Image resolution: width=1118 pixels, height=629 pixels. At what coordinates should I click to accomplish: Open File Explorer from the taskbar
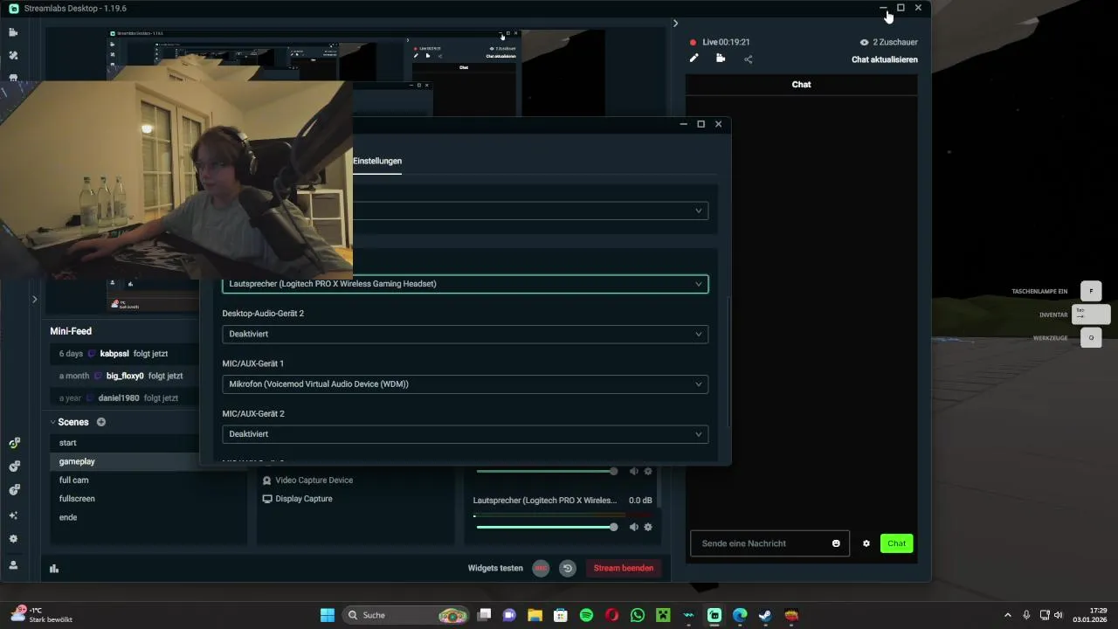(x=535, y=615)
